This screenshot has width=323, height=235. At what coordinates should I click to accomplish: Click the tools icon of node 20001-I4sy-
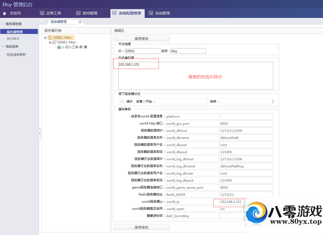click(x=54, y=42)
